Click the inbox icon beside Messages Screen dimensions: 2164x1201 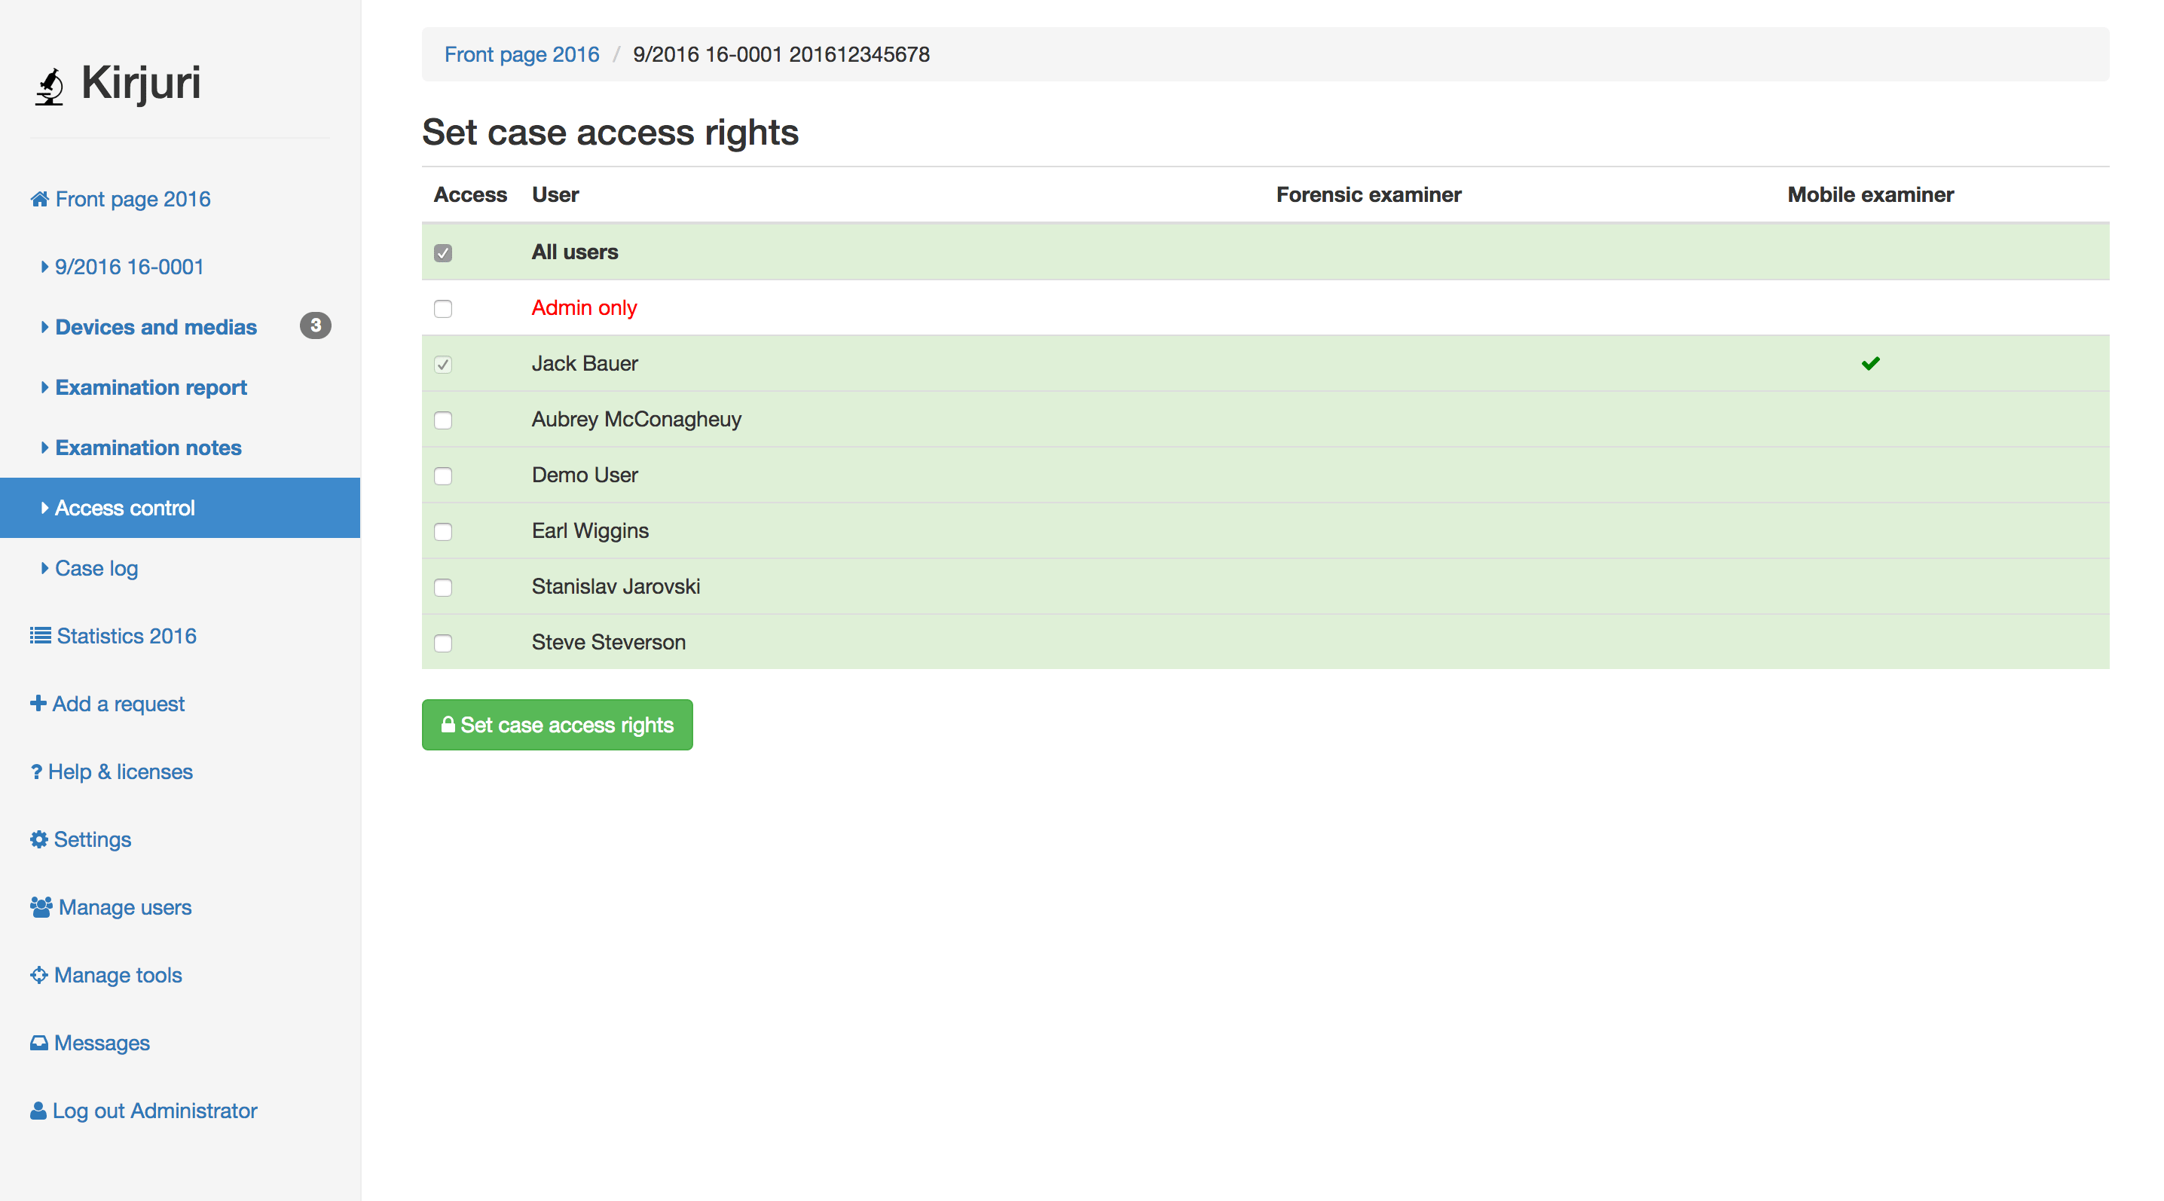pos(38,1043)
